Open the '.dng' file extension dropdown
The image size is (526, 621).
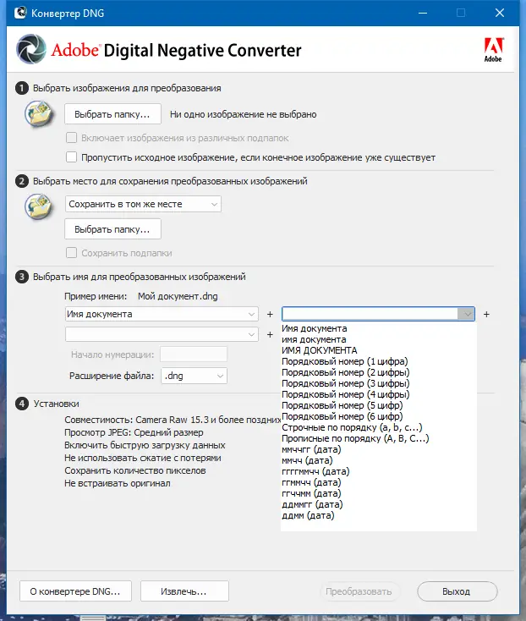(194, 376)
